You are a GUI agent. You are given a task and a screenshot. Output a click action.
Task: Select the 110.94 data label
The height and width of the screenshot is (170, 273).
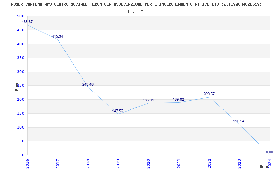coord(239,121)
